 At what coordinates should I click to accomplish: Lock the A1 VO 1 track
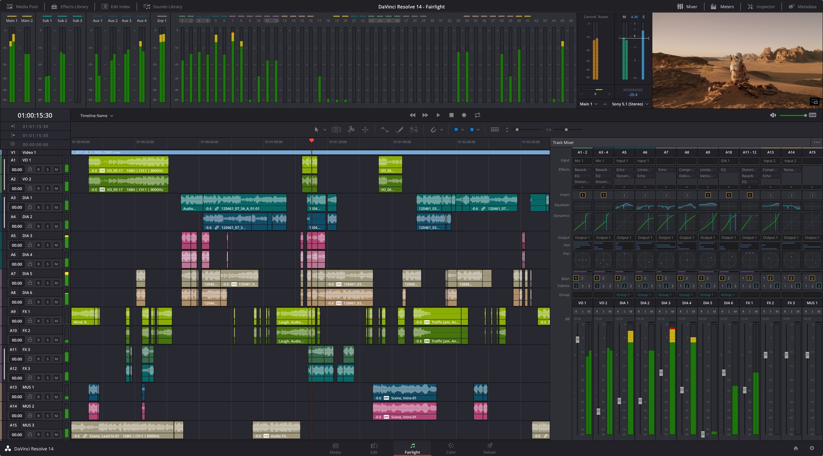[x=30, y=169]
